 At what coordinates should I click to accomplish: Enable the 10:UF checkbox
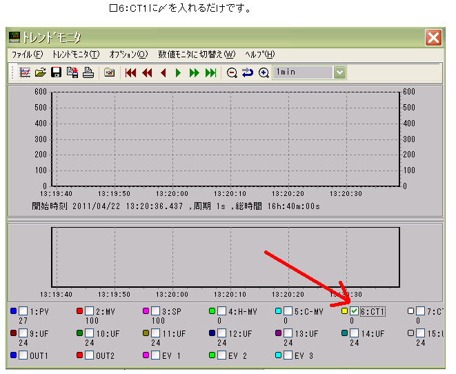point(89,333)
